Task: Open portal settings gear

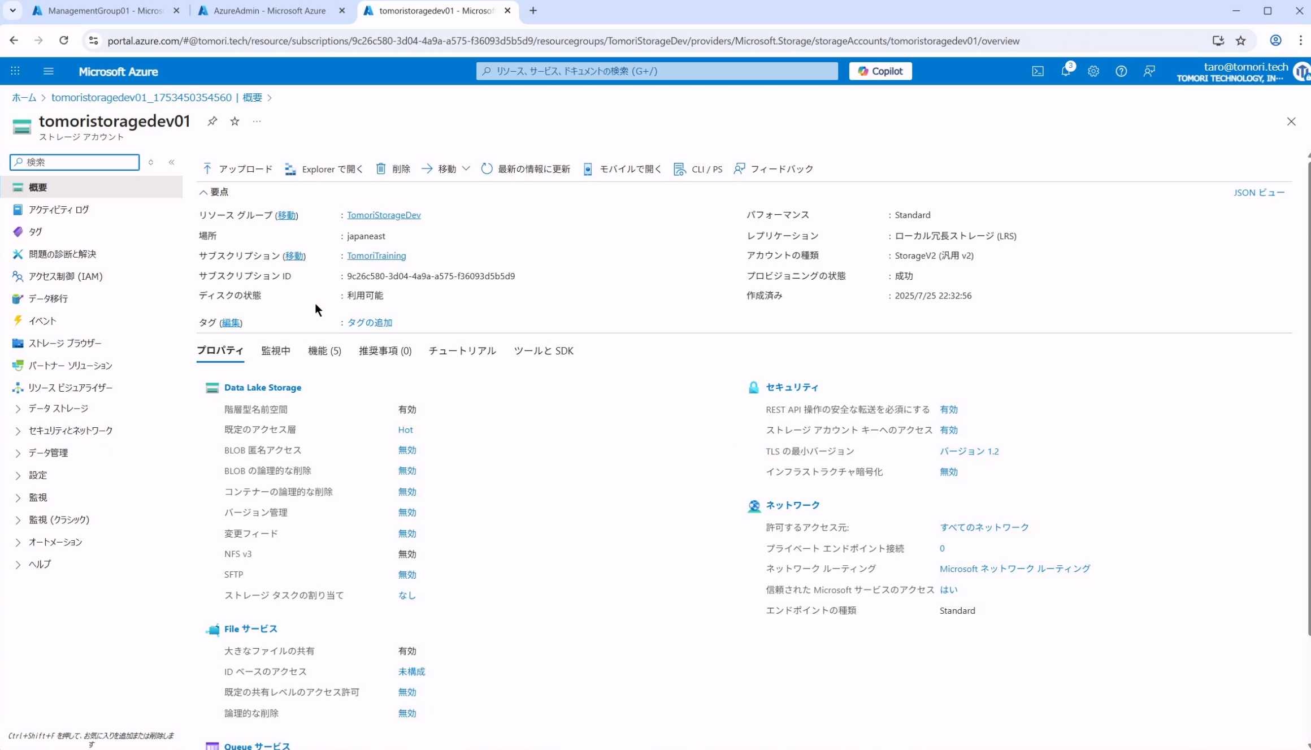Action: (1093, 71)
